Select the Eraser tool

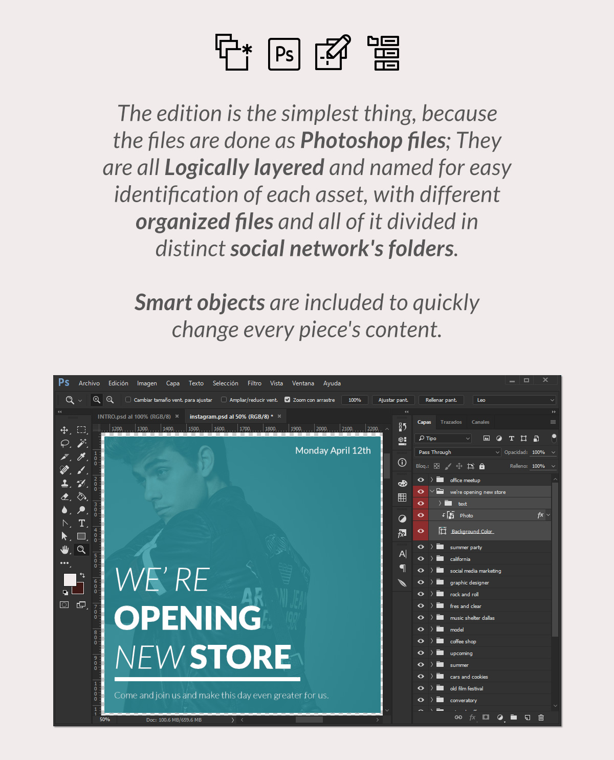tap(64, 496)
